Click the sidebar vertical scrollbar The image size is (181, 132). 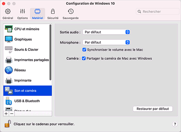pos(50,52)
